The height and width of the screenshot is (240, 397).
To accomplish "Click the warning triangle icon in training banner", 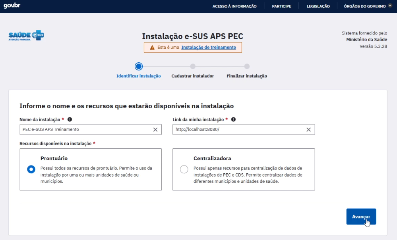I will tap(152, 48).
